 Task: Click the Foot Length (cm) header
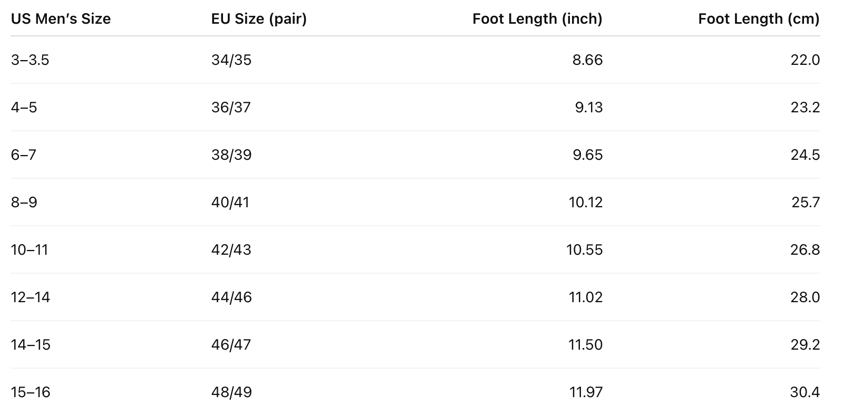tap(758, 19)
